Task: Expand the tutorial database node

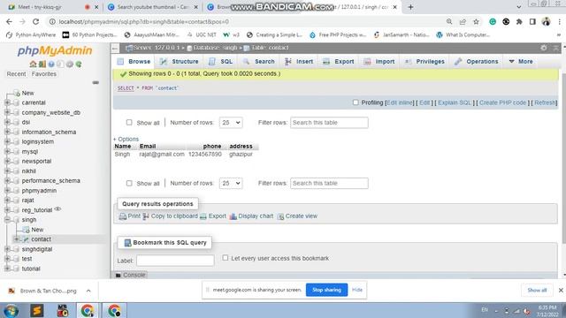Action: [7, 269]
